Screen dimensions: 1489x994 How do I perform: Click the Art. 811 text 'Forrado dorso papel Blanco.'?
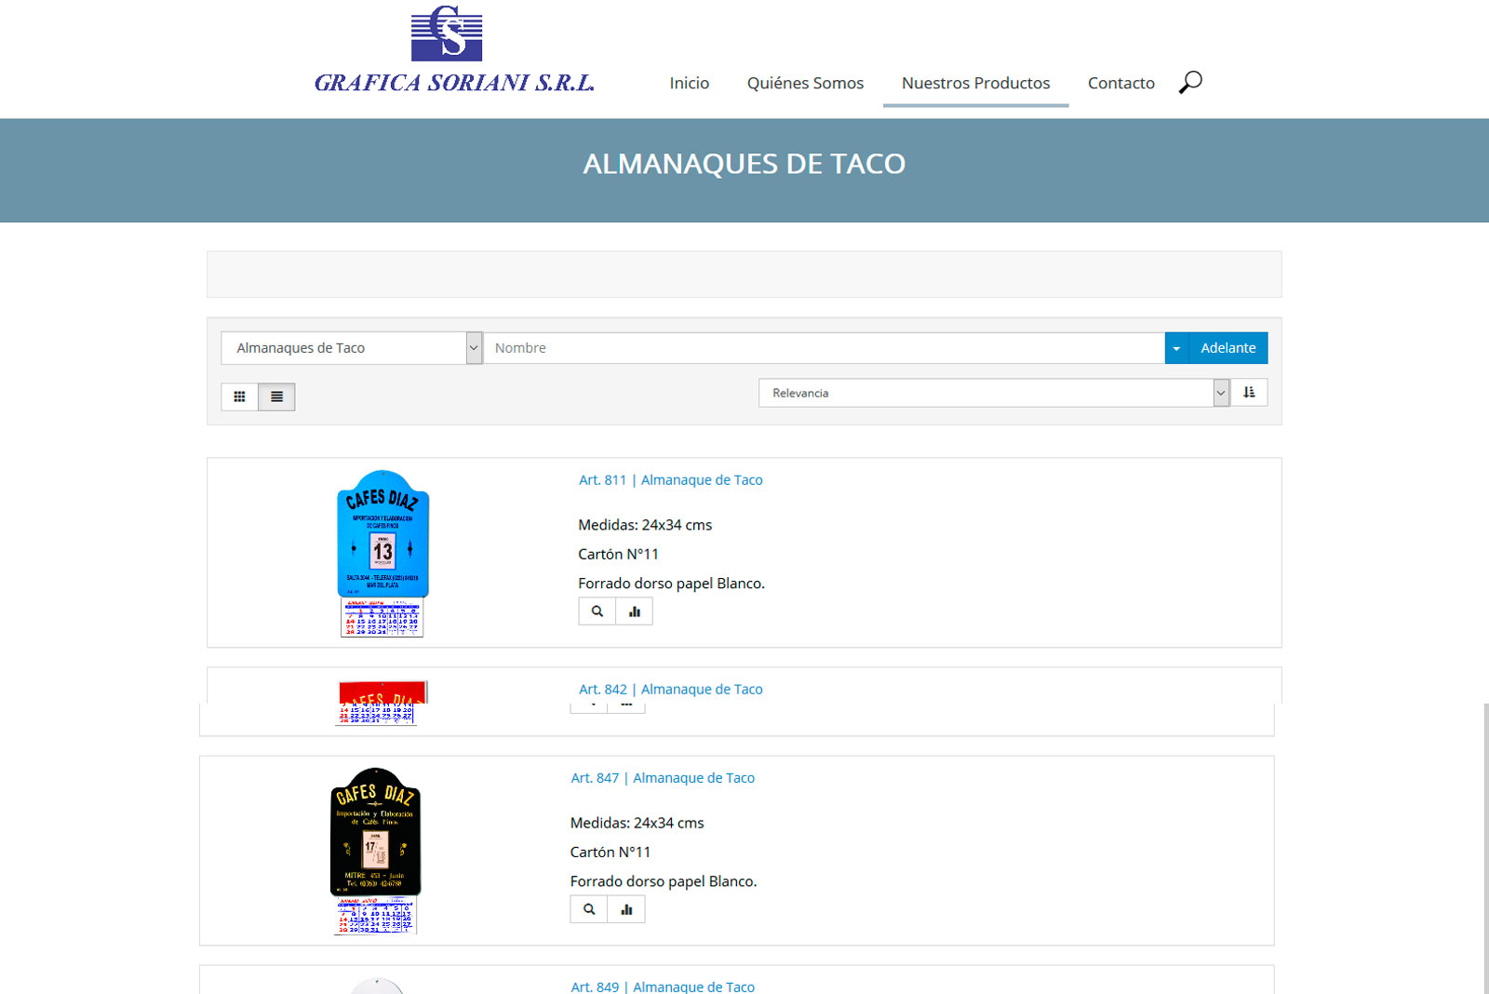tap(672, 584)
